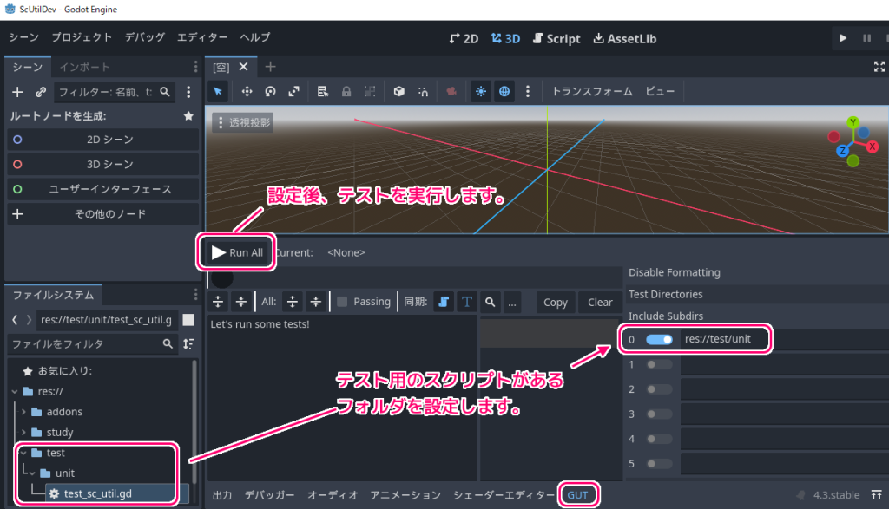Add a new node with plus icon

17,92
